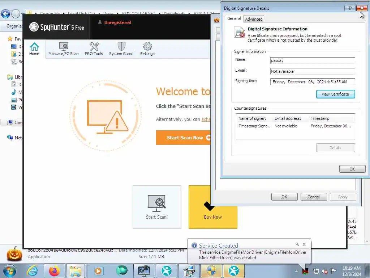
Task: Launch Internet Explorer from the taskbar
Action: pos(32,271)
